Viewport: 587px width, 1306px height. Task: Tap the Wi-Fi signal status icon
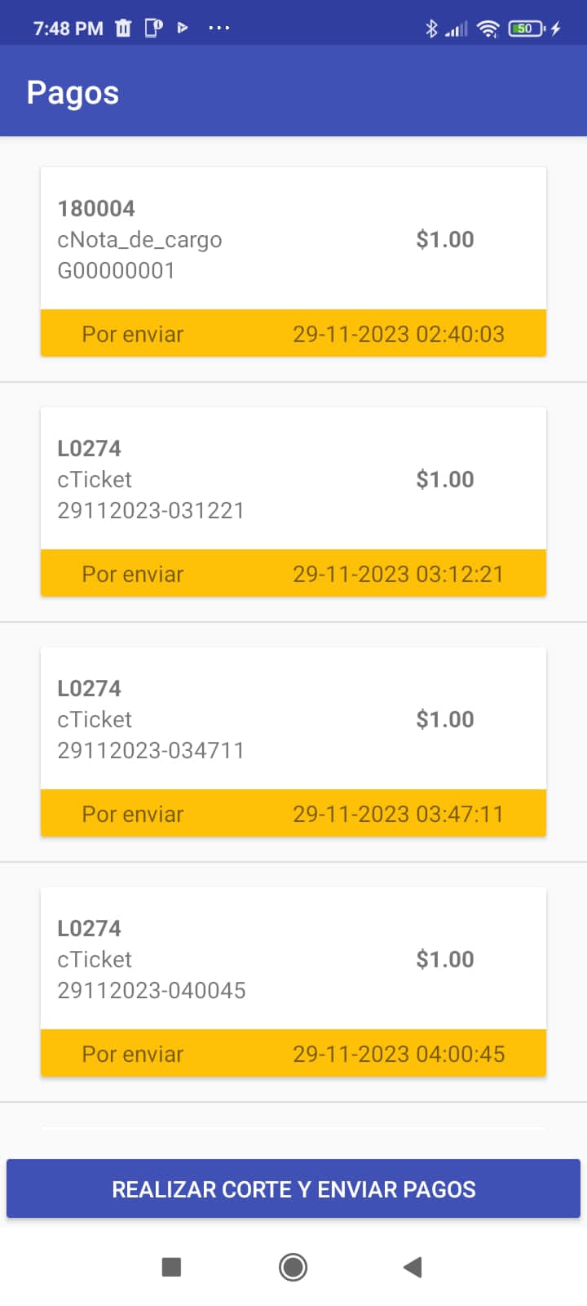[488, 29]
